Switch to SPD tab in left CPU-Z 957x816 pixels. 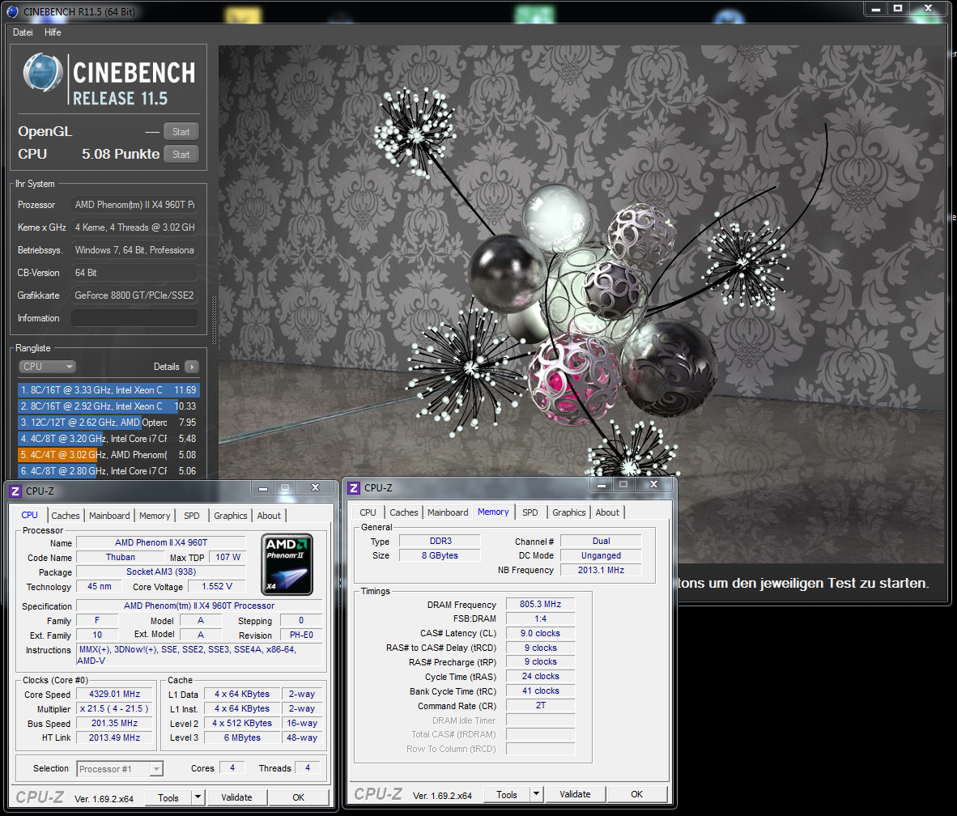point(192,516)
